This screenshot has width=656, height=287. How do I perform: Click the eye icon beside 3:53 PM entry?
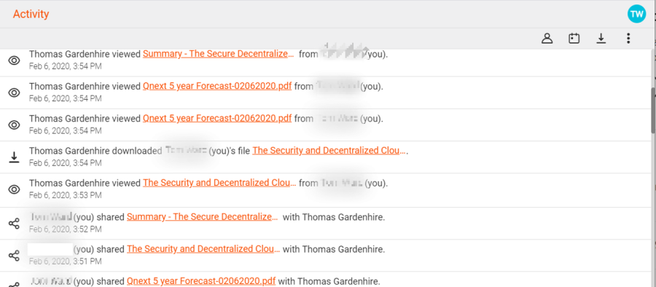click(15, 189)
